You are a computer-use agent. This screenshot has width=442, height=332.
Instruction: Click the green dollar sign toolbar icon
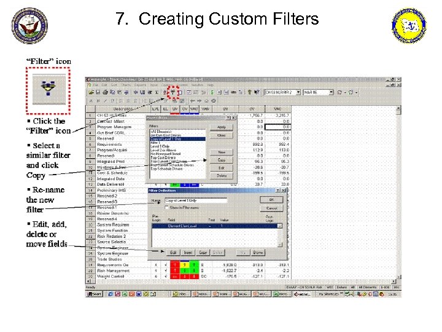tap(212, 92)
